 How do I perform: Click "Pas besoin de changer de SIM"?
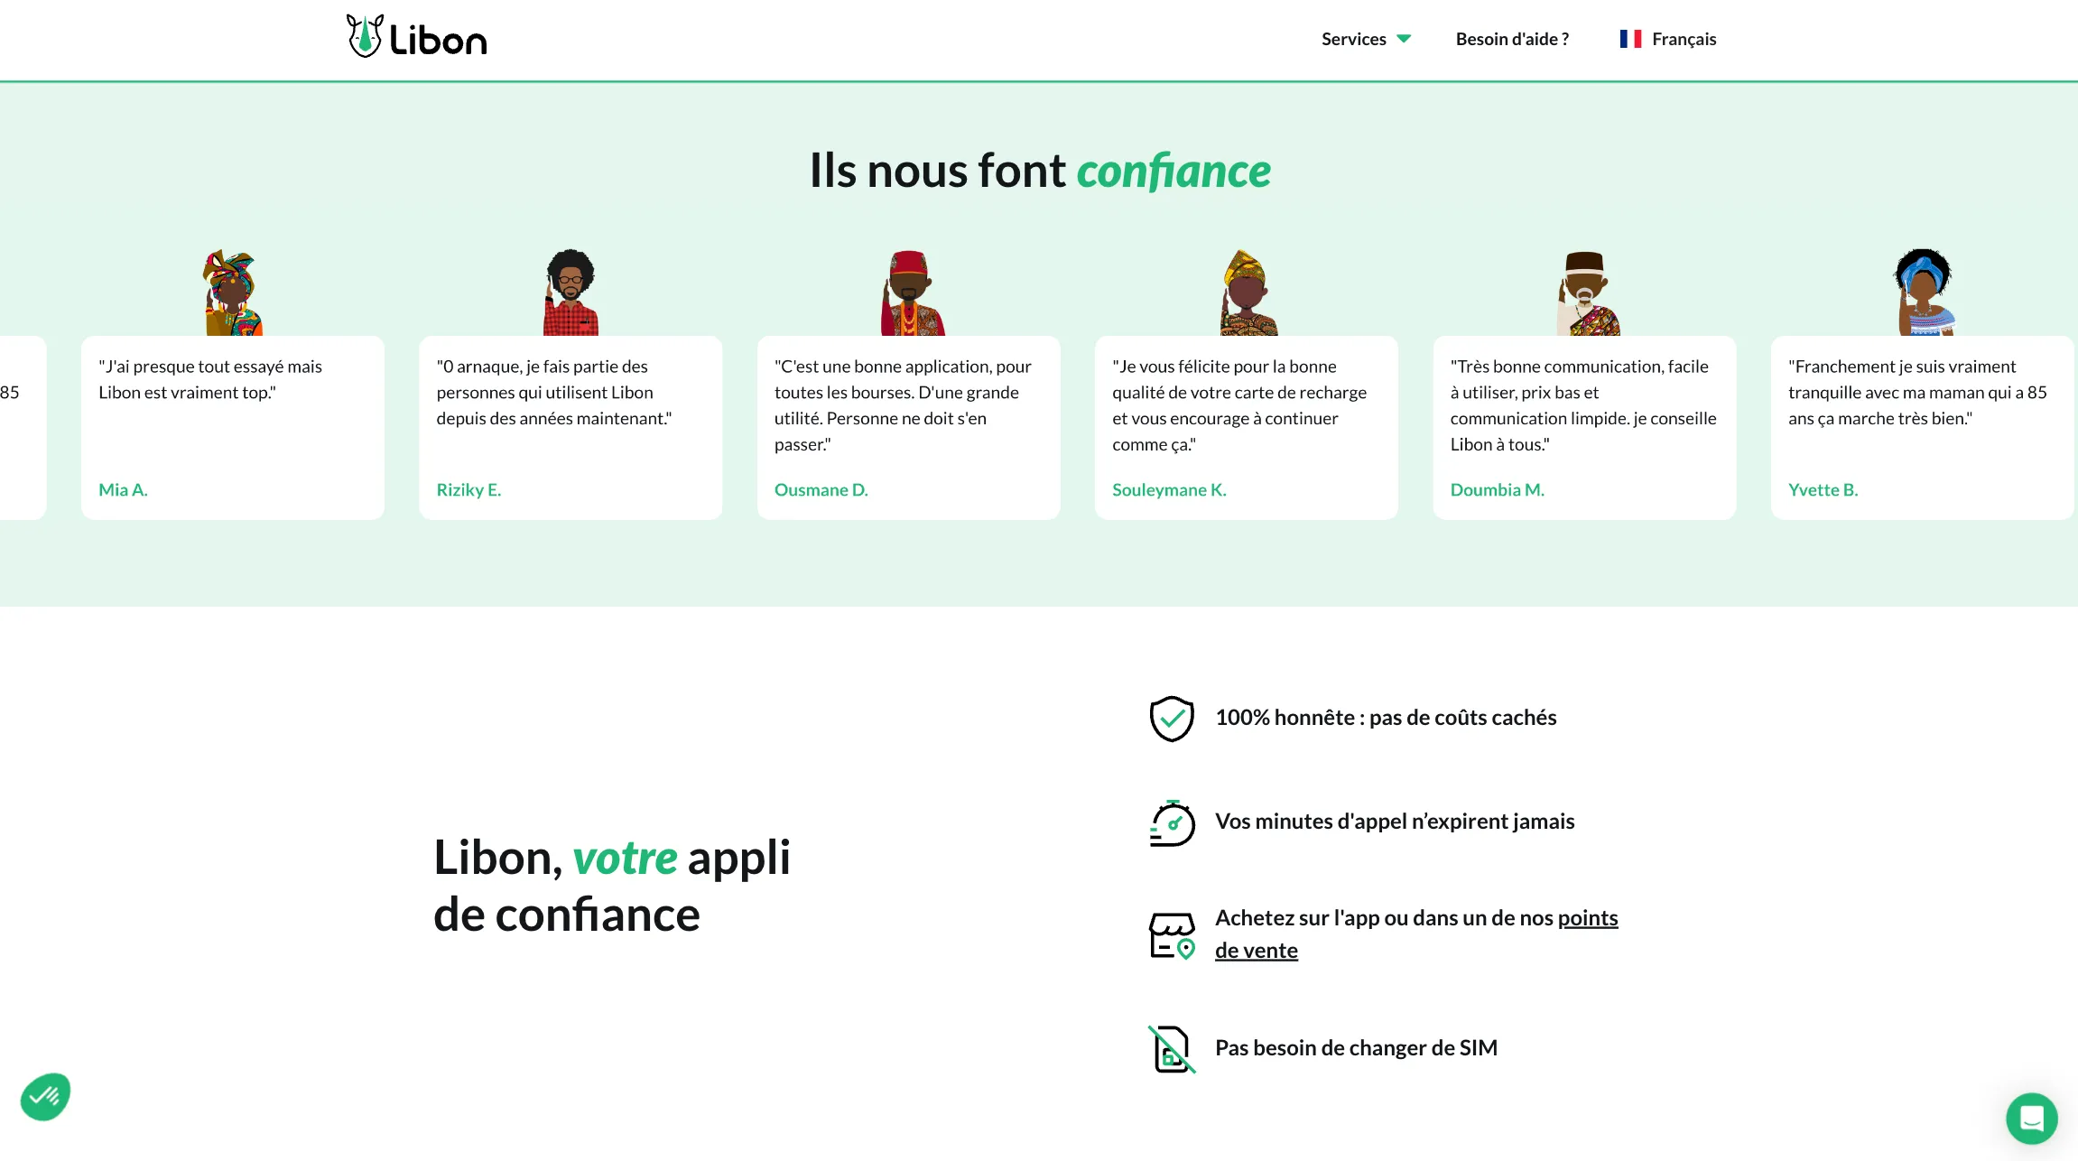pyautogui.click(x=1356, y=1048)
